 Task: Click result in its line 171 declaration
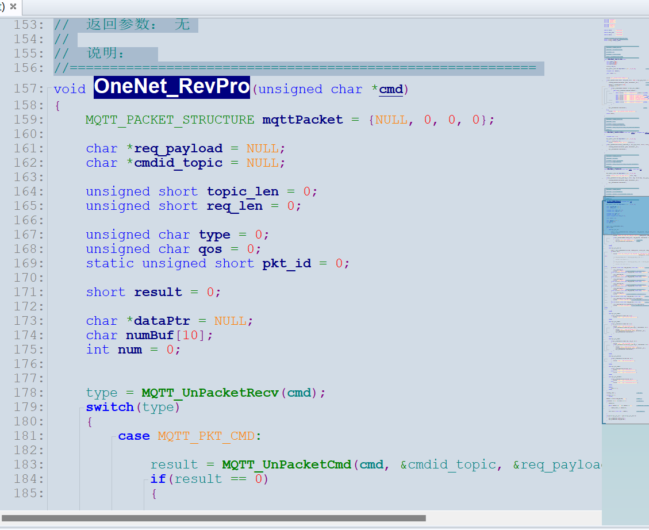click(158, 292)
